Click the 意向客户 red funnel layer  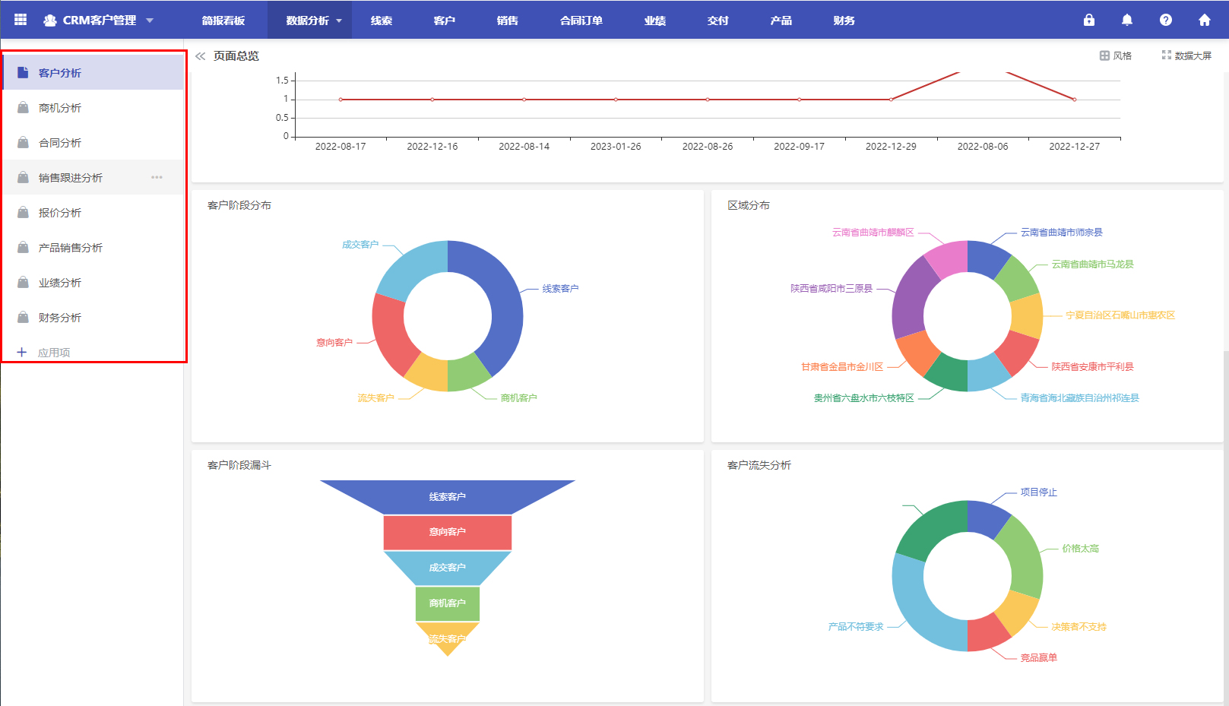[447, 532]
